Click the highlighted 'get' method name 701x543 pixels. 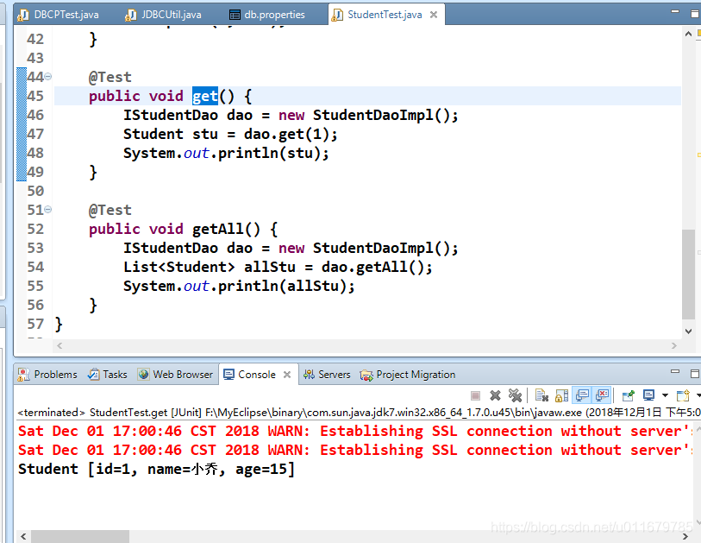[204, 96]
